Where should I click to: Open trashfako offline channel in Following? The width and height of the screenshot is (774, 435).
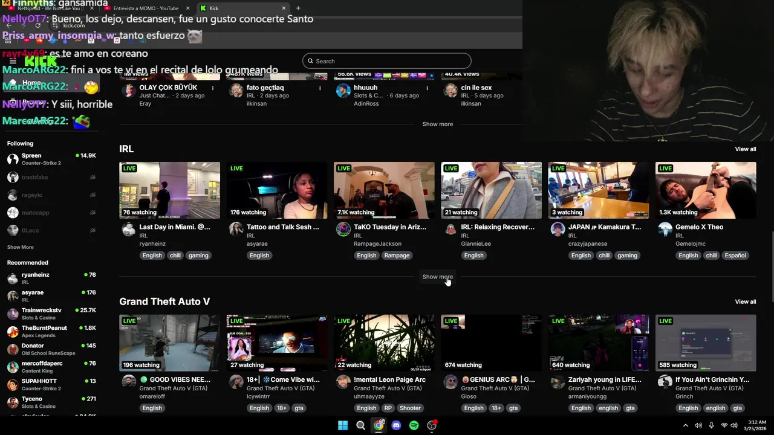(x=51, y=177)
